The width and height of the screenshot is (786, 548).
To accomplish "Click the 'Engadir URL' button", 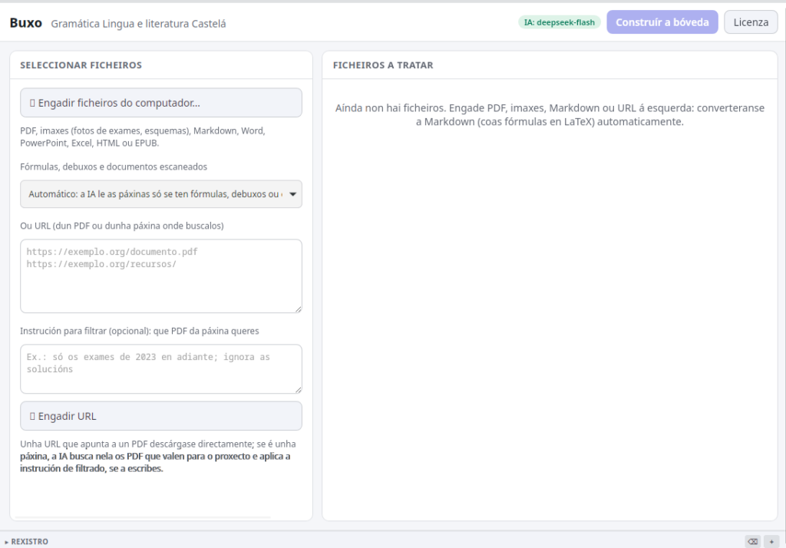I will [161, 416].
